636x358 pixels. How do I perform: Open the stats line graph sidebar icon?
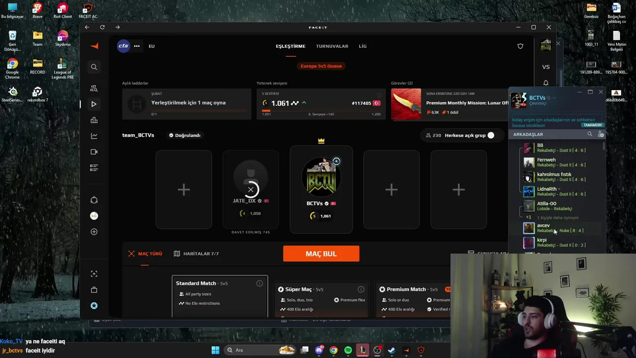point(94,136)
